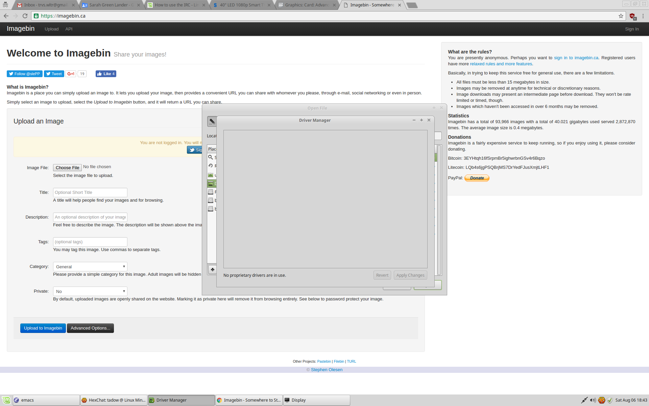Screen dimensions: 649x406
Task: Open the TURL project link
Action: tap(352, 361)
